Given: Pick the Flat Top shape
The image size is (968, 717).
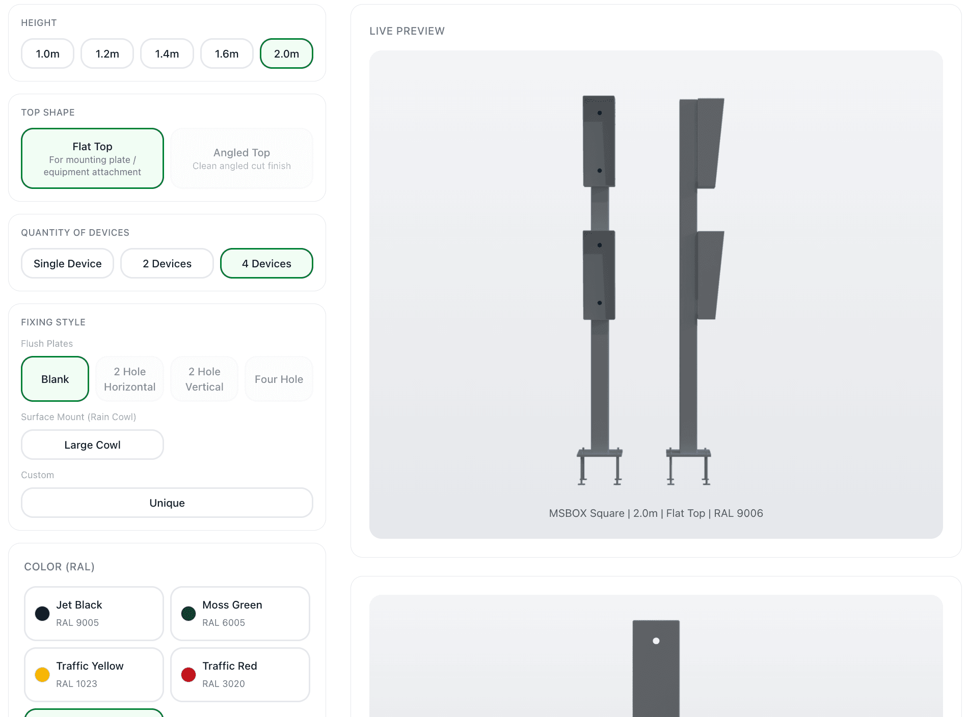Looking at the screenshot, I should 92,158.
